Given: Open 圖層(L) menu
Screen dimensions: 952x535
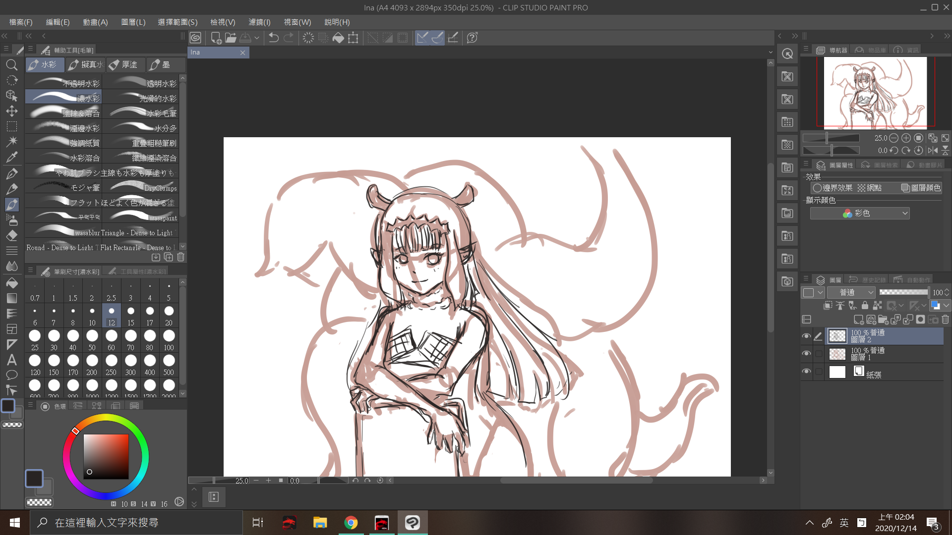Looking at the screenshot, I should pos(133,22).
